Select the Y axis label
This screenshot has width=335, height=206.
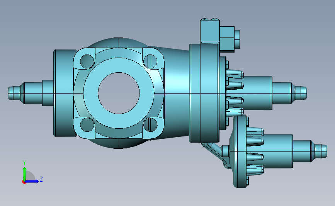tap(24, 163)
